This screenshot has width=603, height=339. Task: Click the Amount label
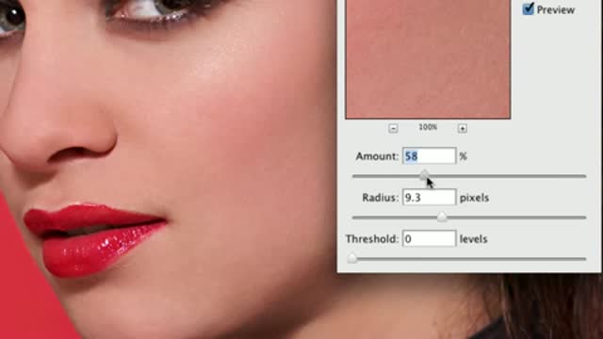pos(377,156)
